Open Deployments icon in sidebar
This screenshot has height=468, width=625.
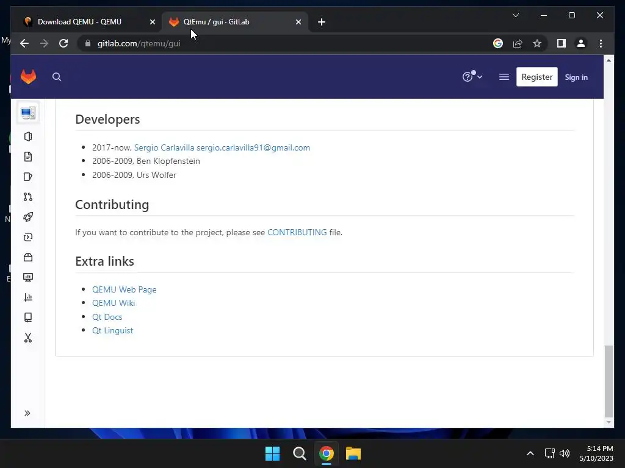pyautogui.click(x=28, y=237)
